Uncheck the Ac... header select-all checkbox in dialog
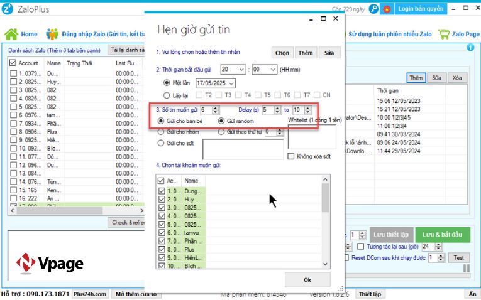481x300 pixels. click(161, 181)
